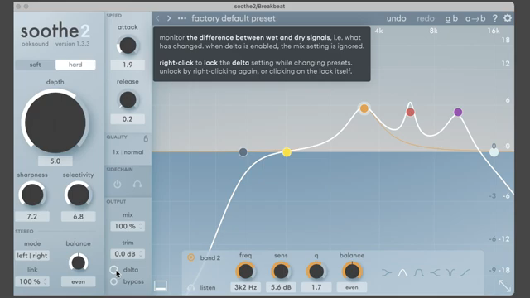Select the dark gray low-cut node
Image resolution: width=530 pixels, height=298 pixels.
[243, 152]
